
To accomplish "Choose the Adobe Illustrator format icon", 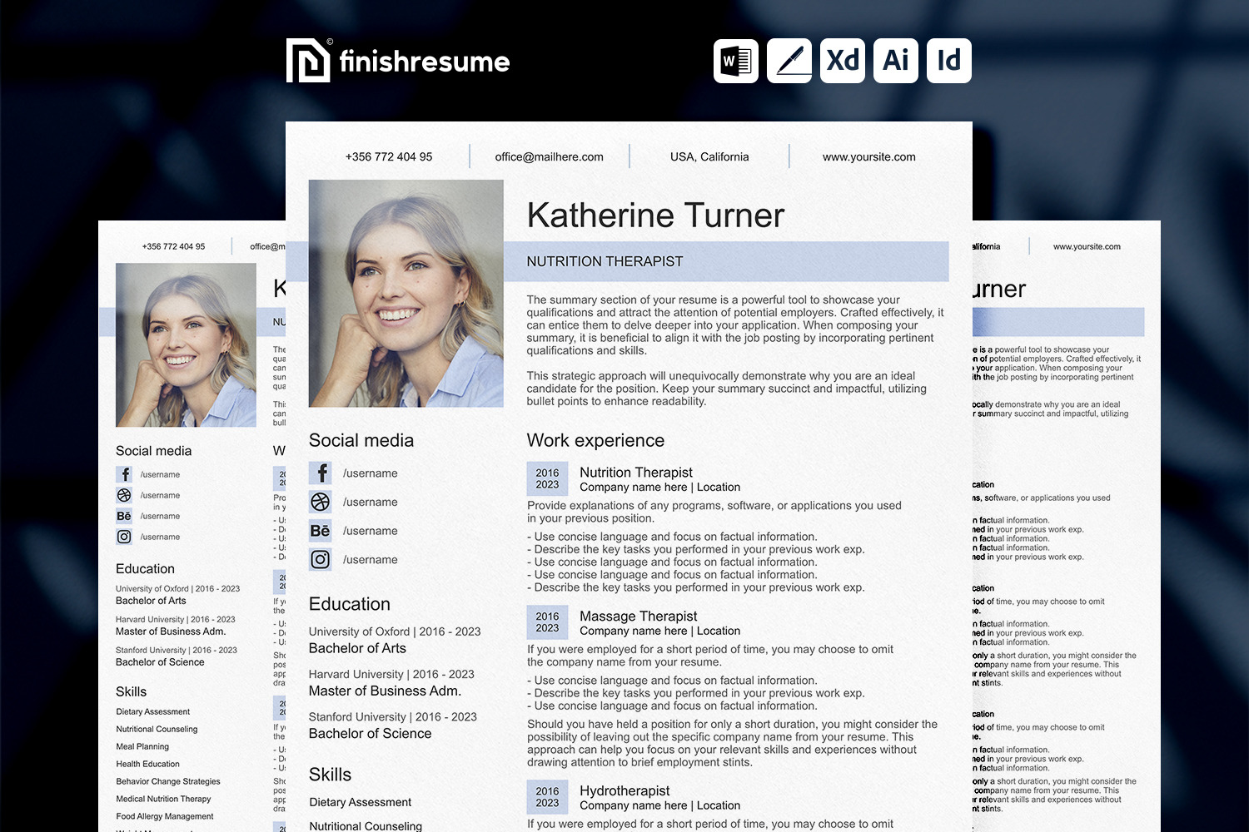I will click(x=895, y=61).
